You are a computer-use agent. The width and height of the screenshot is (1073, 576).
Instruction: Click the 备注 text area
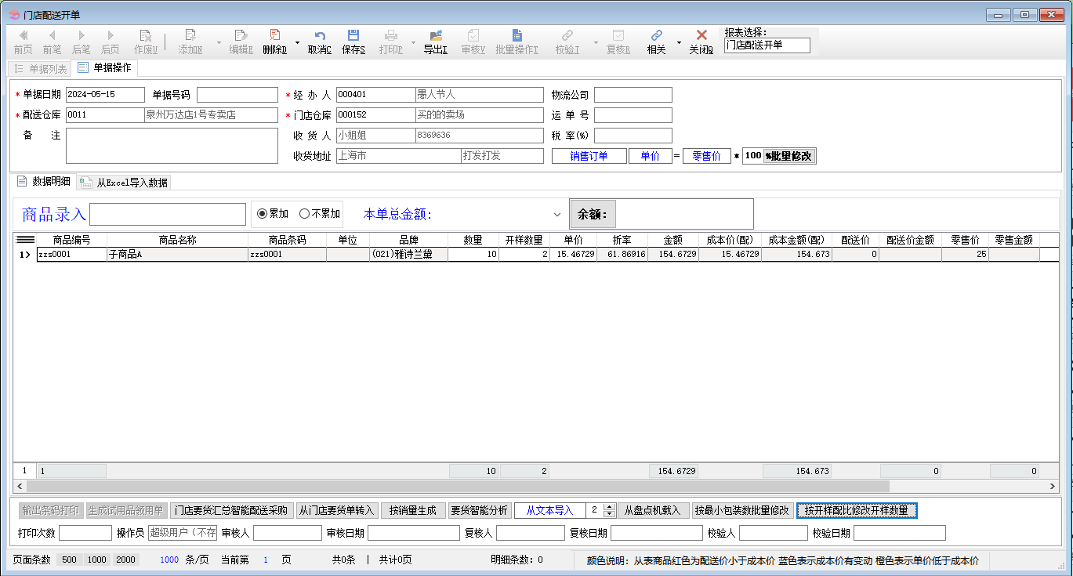[172, 146]
